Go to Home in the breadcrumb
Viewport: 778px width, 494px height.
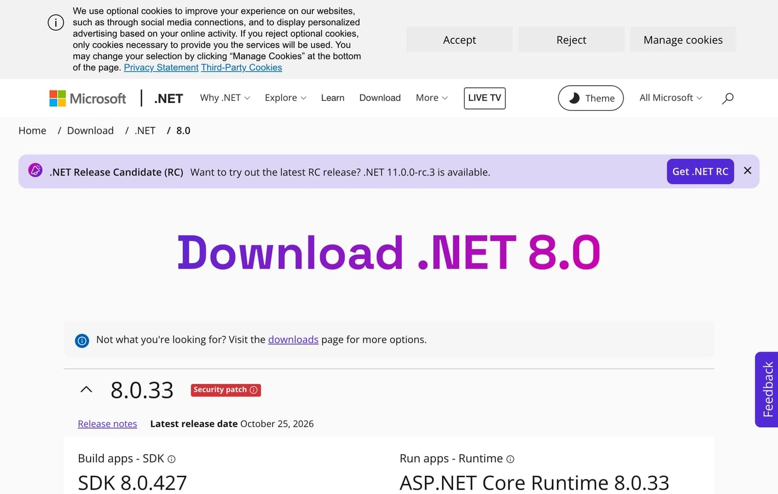[x=32, y=131]
